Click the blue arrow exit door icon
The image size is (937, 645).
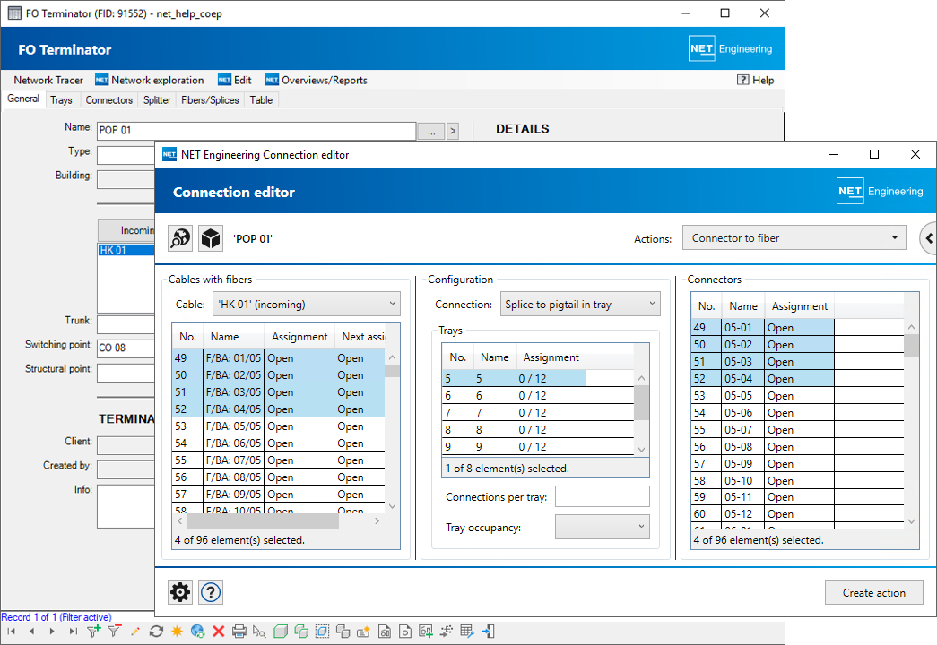pos(488,632)
